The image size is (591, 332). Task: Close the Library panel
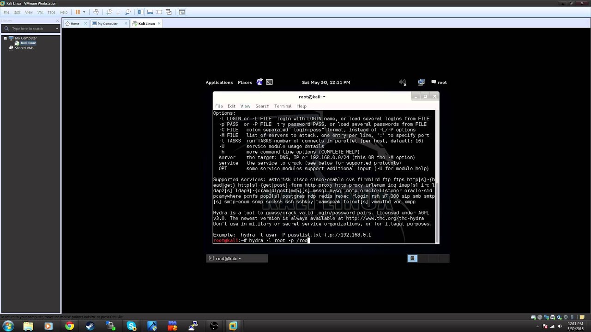[58, 20]
